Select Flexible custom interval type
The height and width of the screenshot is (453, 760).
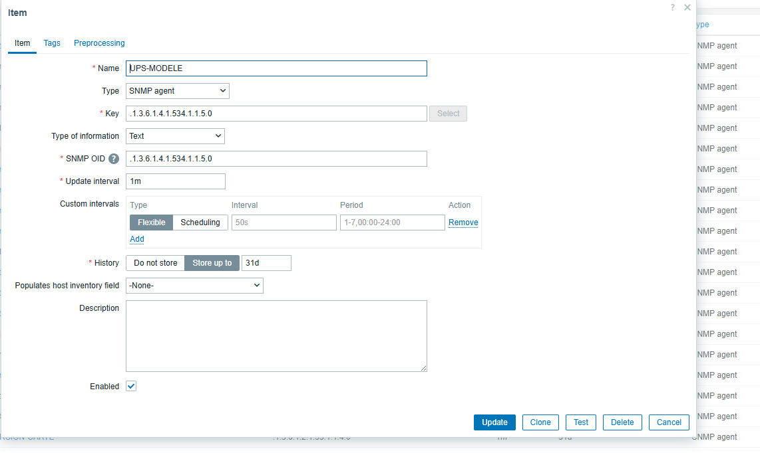click(151, 223)
